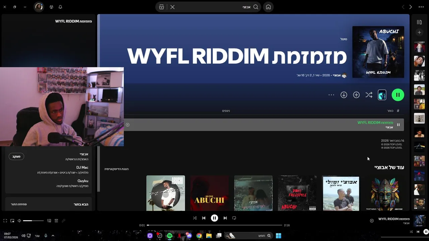Navigate back with the dimmed top chevron
429x241 pixels.
pos(403,7)
